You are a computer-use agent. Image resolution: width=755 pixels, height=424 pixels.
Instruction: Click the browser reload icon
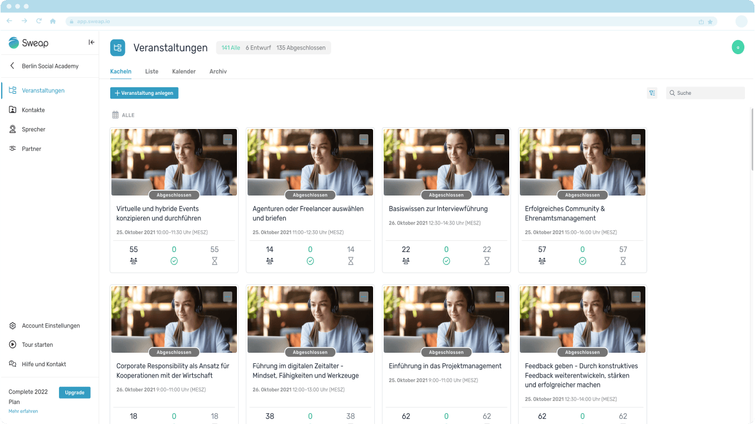coord(39,21)
